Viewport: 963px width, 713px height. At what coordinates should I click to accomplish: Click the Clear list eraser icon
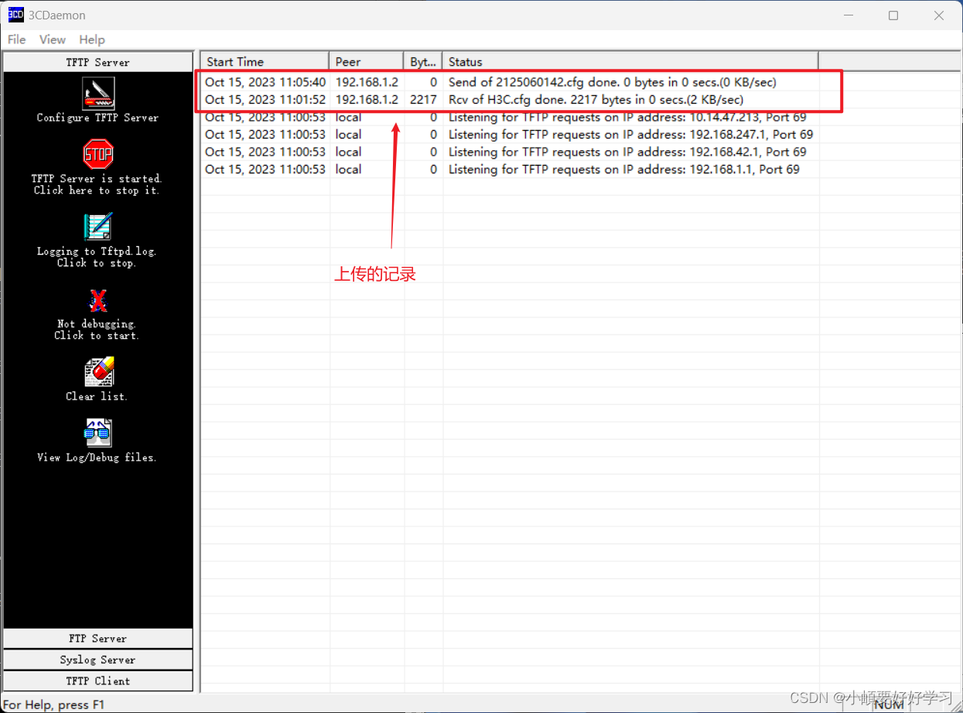tap(99, 372)
